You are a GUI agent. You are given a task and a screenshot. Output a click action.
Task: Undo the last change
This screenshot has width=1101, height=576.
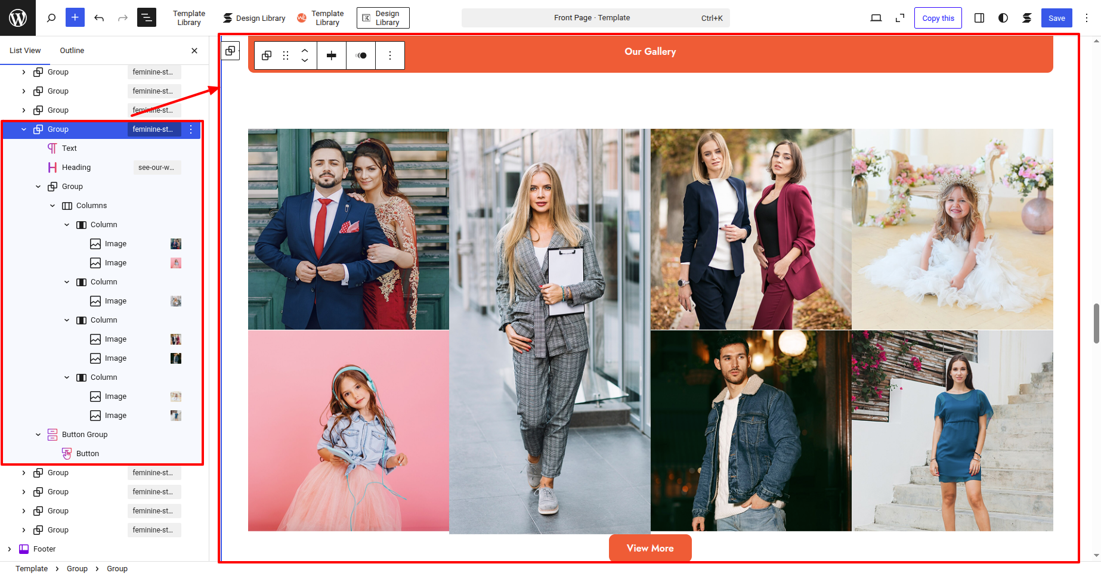(x=99, y=18)
